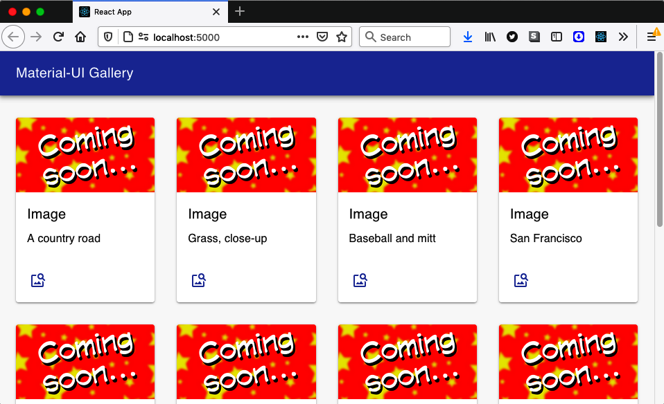Save page to Pocket
The image size is (664, 404).
[322, 37]
